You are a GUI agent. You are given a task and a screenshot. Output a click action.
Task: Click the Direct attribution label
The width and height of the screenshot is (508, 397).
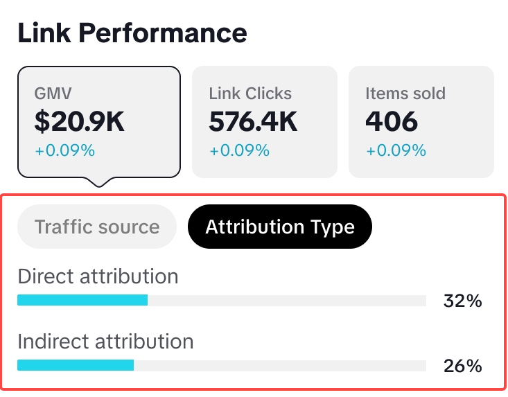point(98,276)
